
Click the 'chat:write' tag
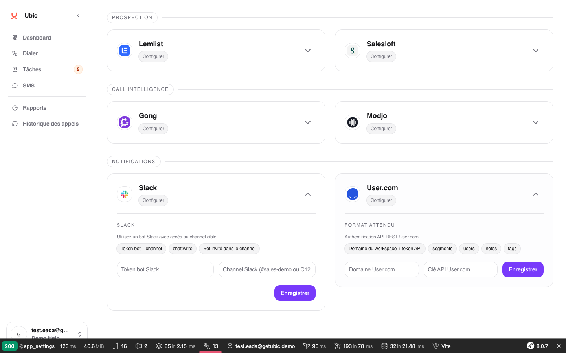pos(183,249)
